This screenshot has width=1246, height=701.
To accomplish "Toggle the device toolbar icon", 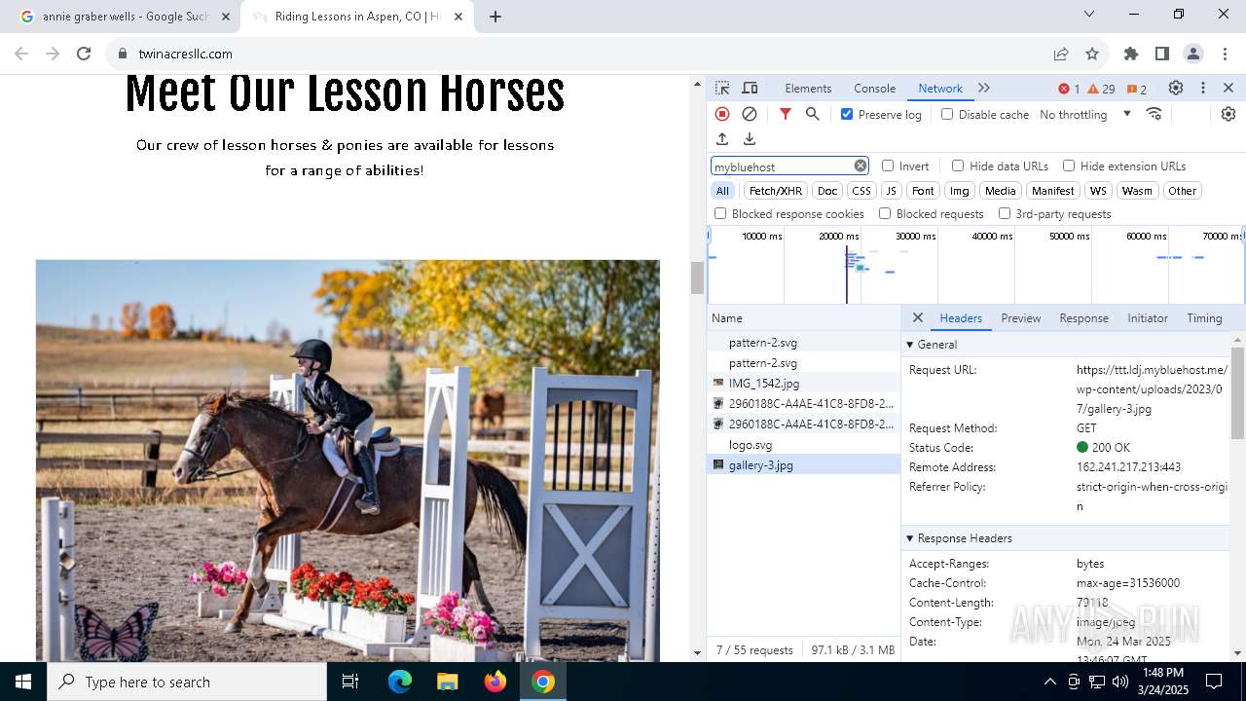I will (x=750, y=88).
